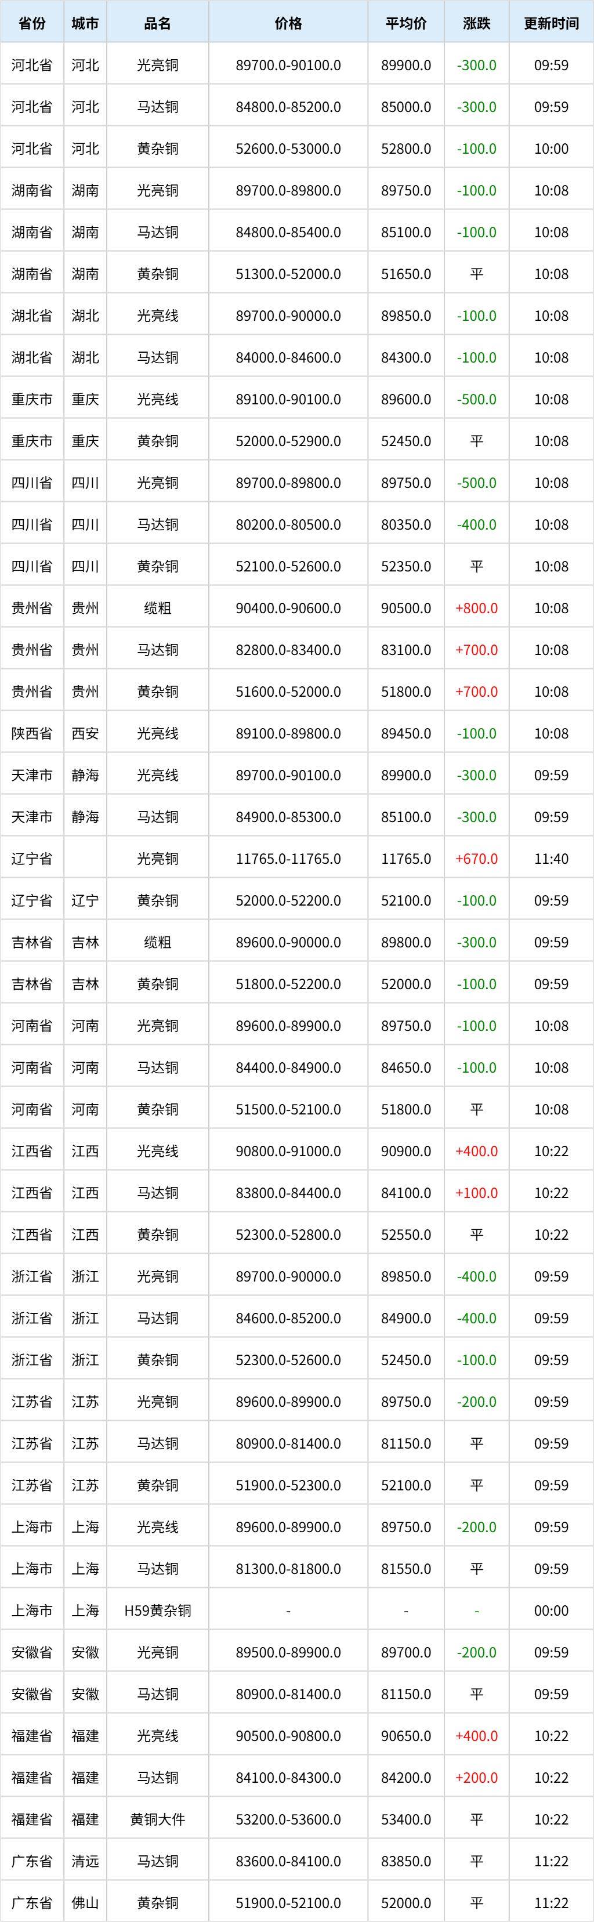Image resolution: width=594 pixels, height=1922 pixels.
Task: Select the 80350.0 average price cell
Action: click(406, 524)
